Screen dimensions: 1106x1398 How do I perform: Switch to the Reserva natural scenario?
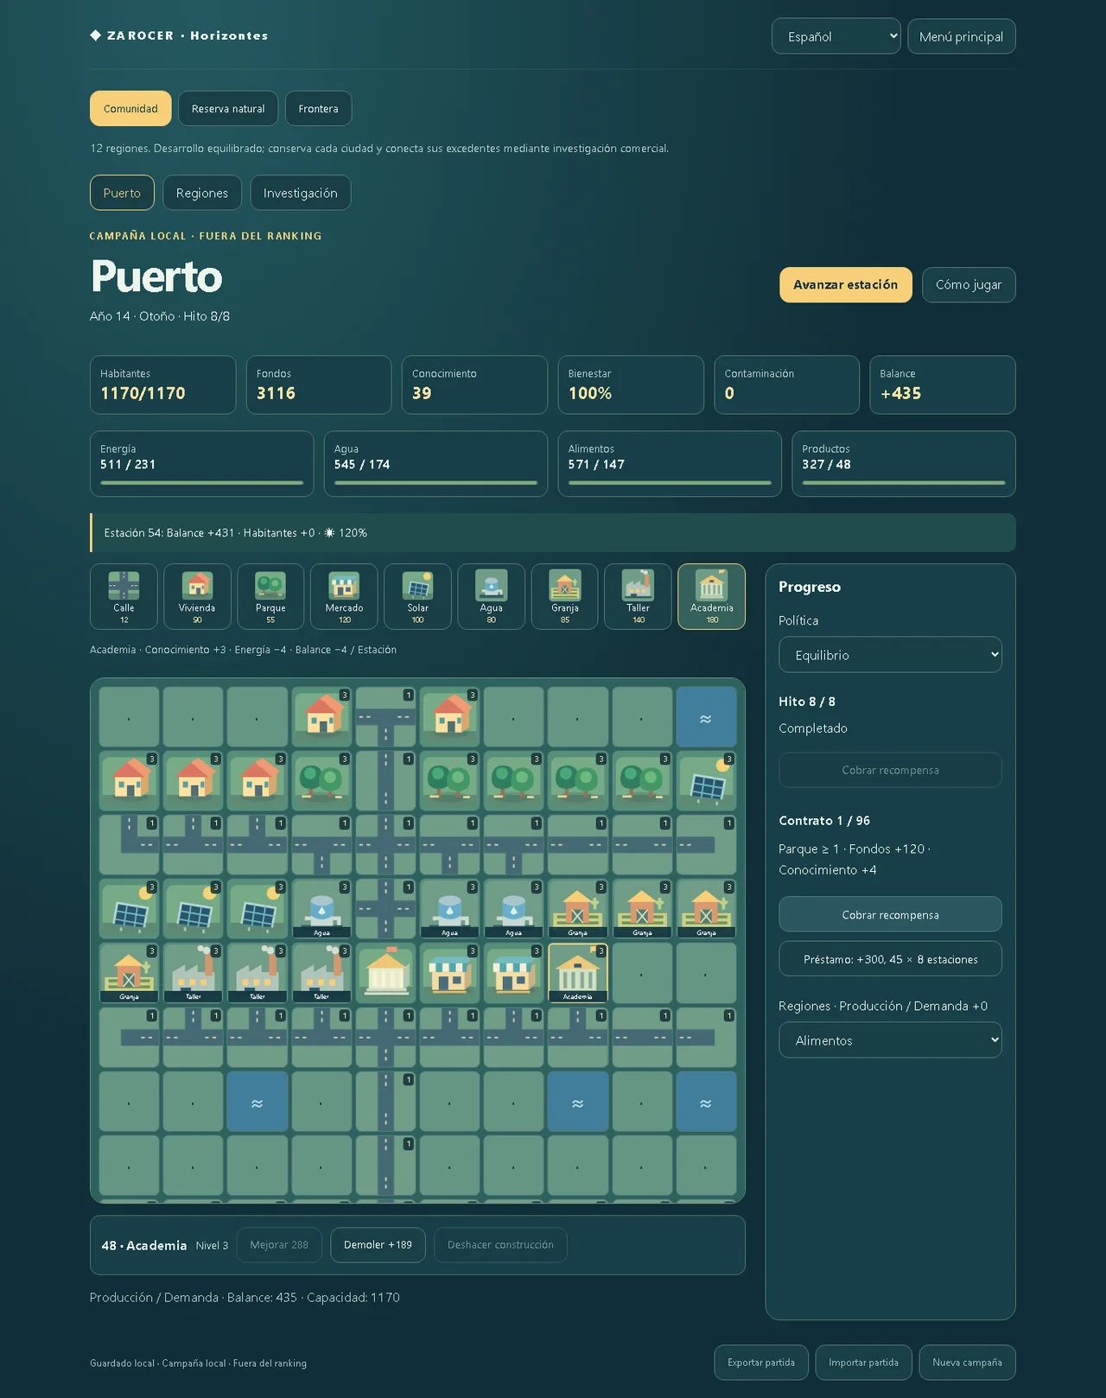click(x=228, y=109)
